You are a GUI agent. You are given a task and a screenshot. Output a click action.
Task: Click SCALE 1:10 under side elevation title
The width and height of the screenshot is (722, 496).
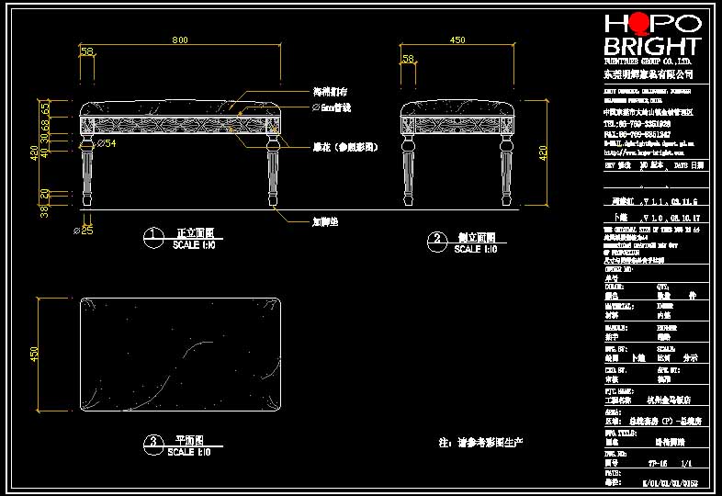pos(476,249)
